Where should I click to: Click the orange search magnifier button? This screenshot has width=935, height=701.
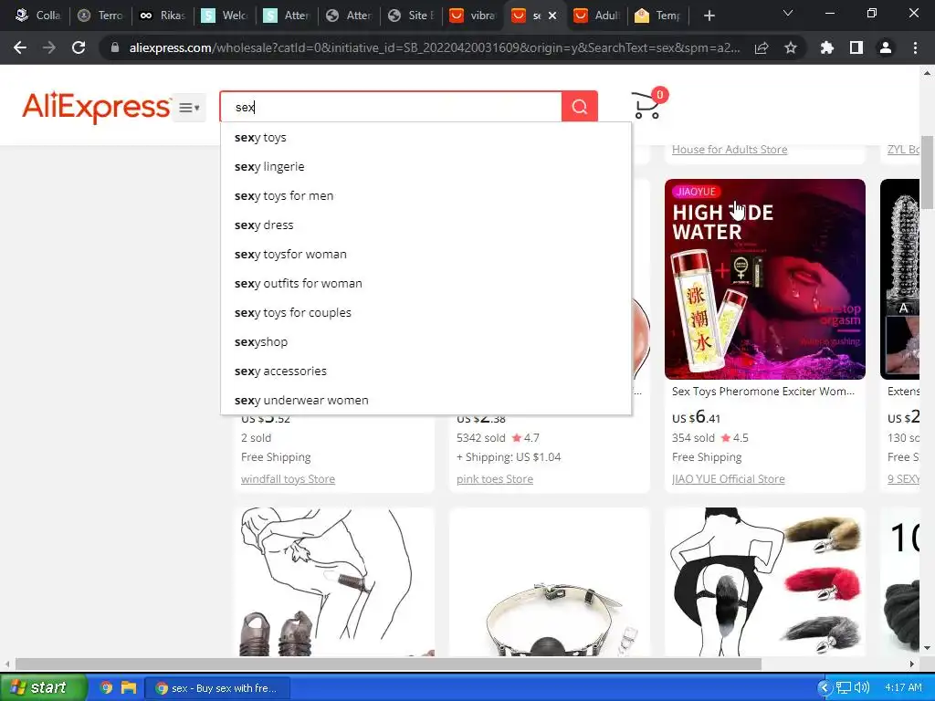point(579,107)
